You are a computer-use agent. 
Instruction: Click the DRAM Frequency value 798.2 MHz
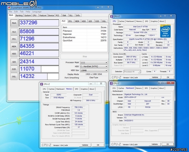[x=79, y=107]
